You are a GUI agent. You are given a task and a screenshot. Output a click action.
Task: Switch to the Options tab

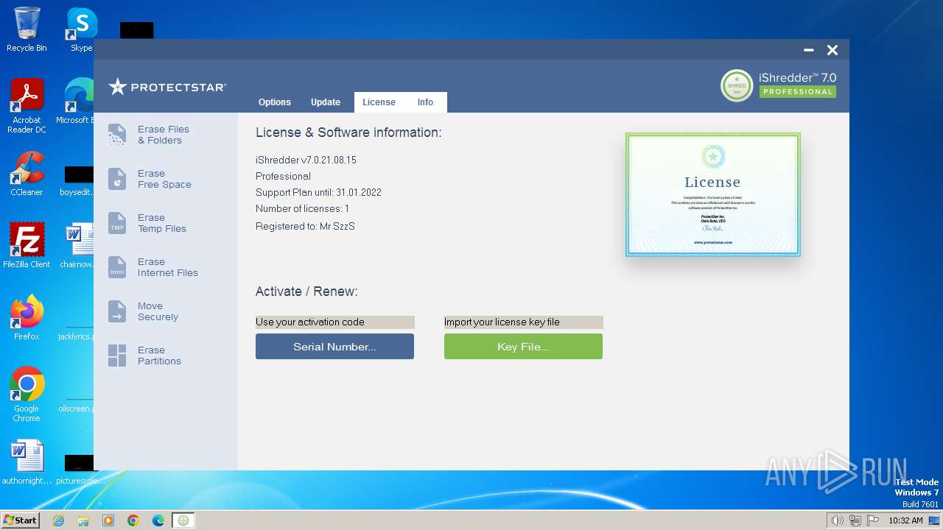tap(275, 102)
